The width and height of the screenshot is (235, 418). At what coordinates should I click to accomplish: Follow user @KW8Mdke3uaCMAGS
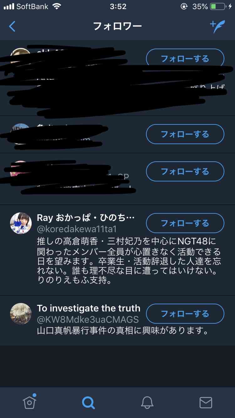pos(185,313)
